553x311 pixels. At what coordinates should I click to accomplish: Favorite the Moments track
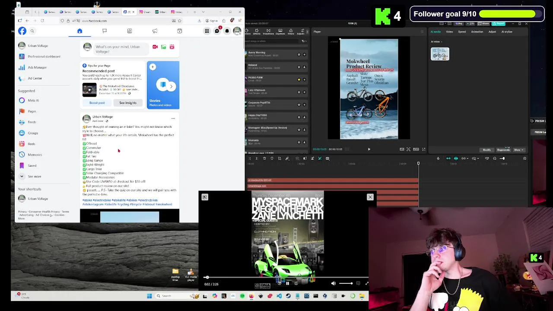coord(299,142)
